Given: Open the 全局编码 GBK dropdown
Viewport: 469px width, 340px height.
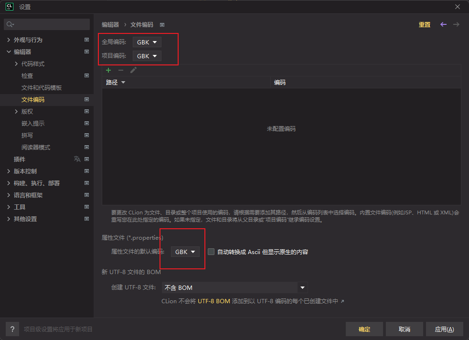Looking at the screenshot, I should point(147,42).
